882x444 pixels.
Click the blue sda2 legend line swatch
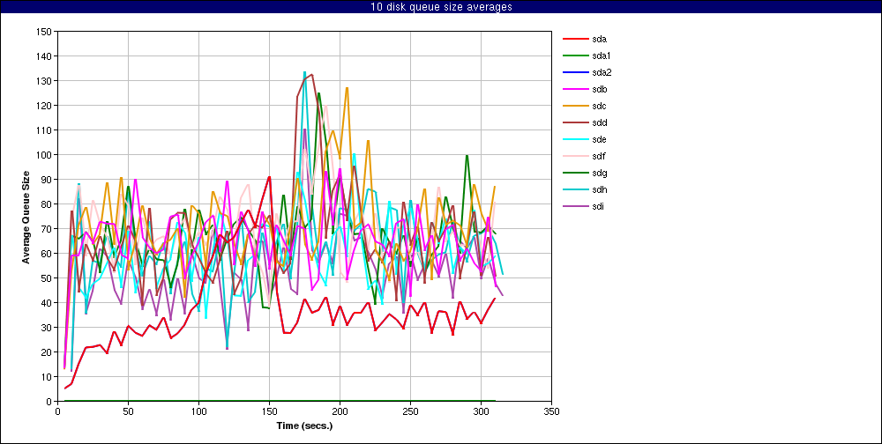tap(574, 72)
